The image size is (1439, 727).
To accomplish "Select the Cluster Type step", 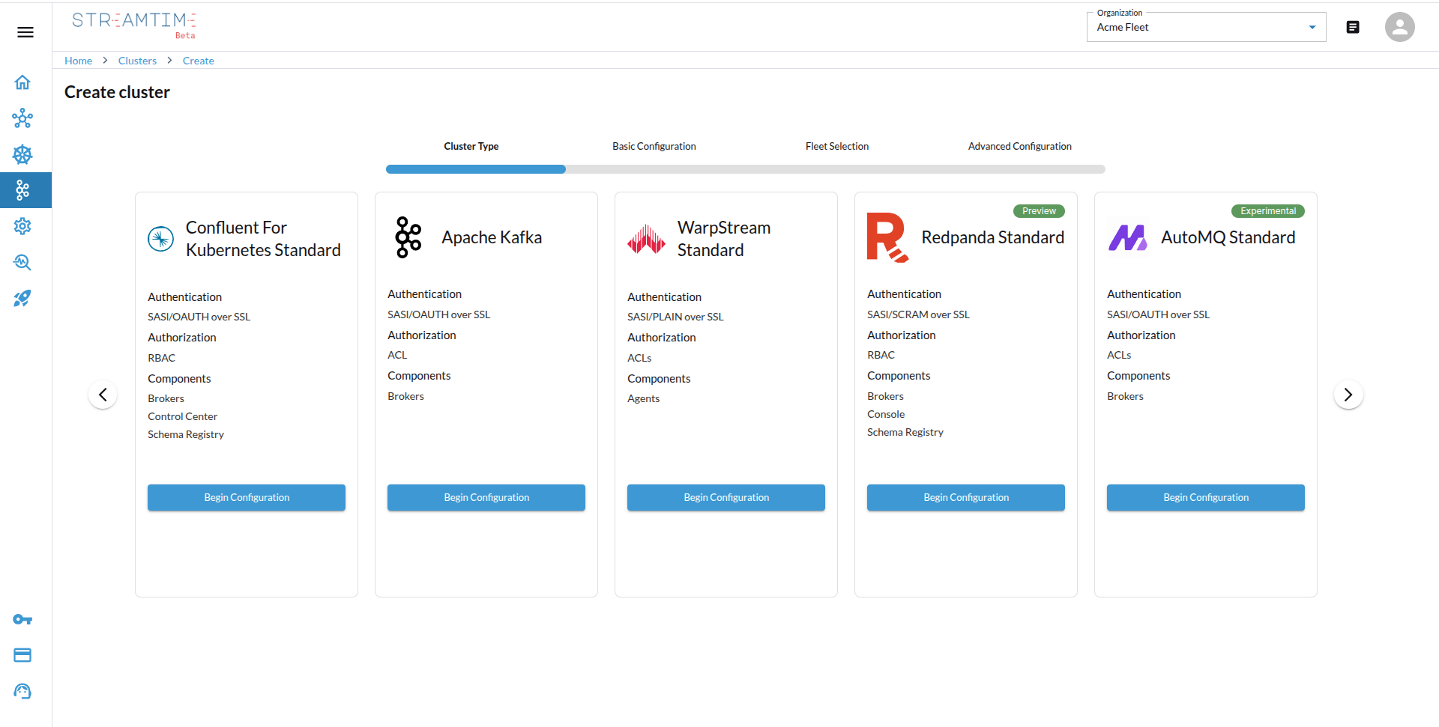I will [471, 146].
